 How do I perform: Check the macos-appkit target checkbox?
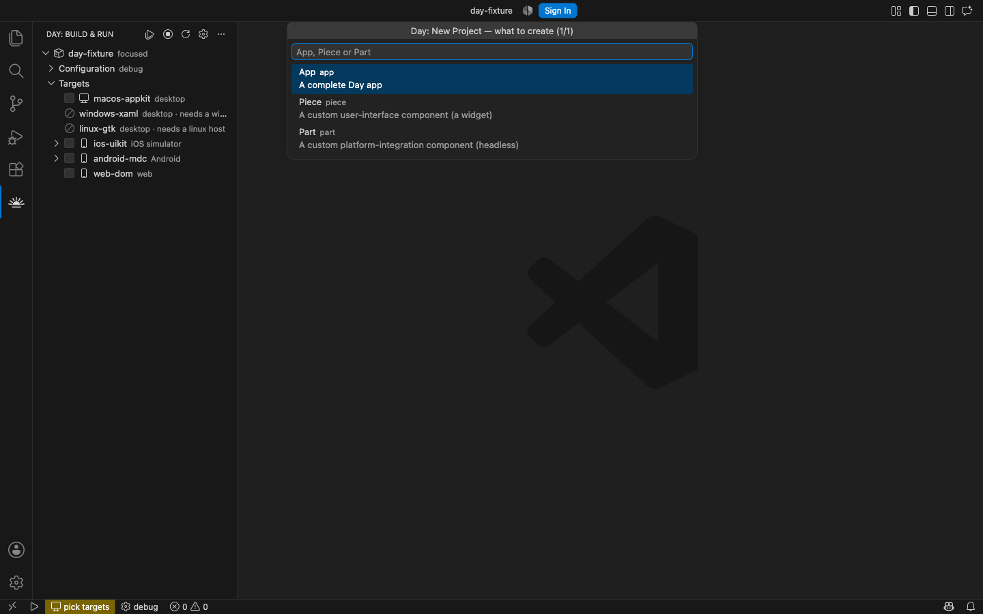pyautogui.click(x=70, y=98)
